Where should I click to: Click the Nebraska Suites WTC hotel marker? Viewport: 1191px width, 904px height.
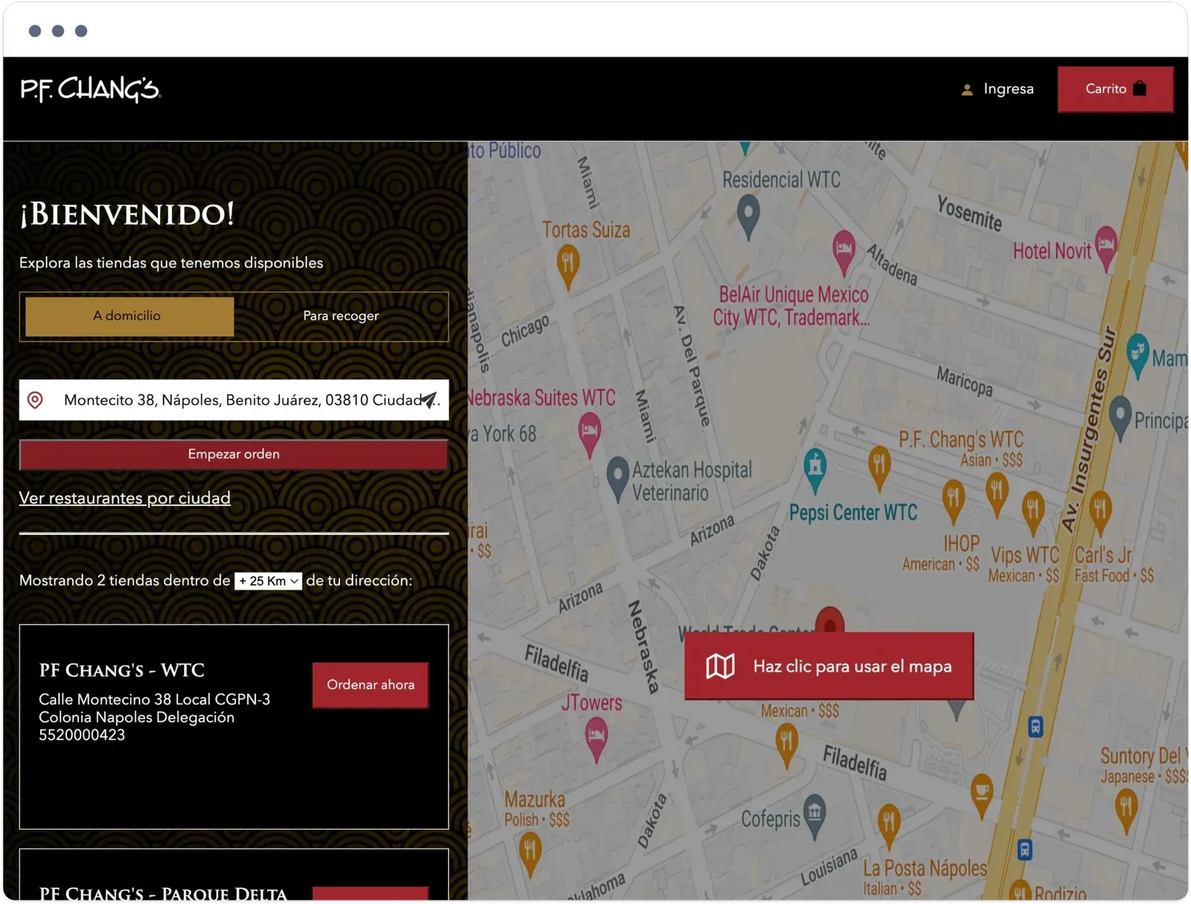click(590, 436)
